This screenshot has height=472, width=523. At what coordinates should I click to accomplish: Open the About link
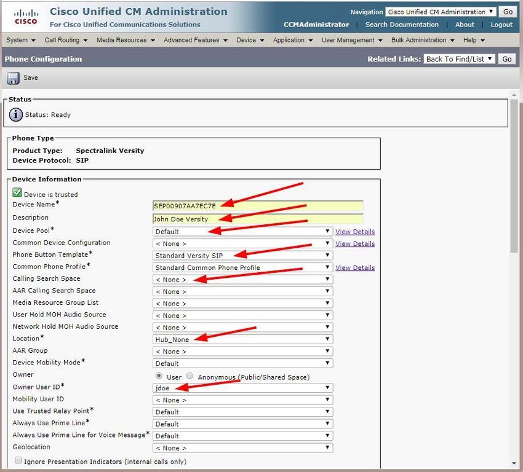[x=465, y=25]
